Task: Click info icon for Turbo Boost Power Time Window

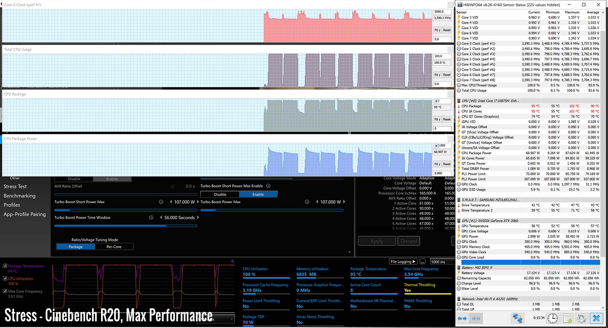Action: [x=151, y=218]
